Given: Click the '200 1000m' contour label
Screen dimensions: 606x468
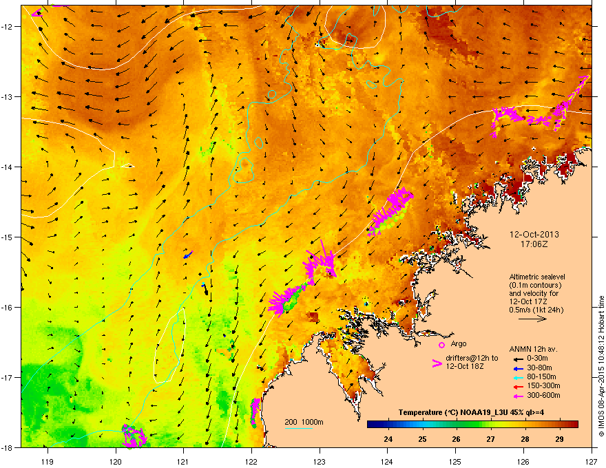Looking at the screenshot, I should (304, 422).
